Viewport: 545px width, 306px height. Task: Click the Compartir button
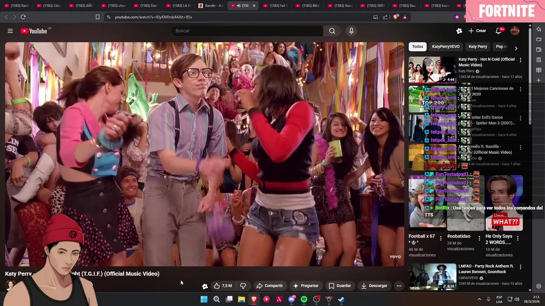click(270, 286)
